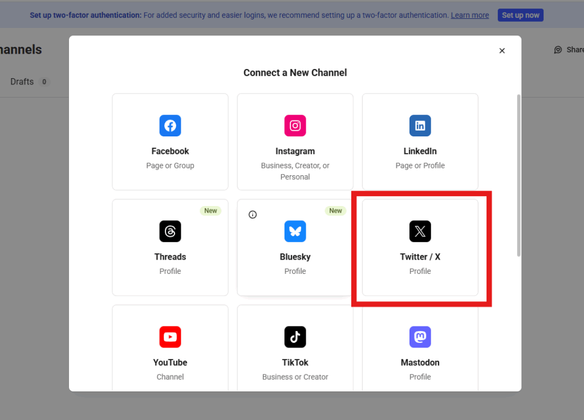This screenshot has height=420, width=584.
Task: Click the Twitter / X logo icon
Action: [x=420, y=232]
